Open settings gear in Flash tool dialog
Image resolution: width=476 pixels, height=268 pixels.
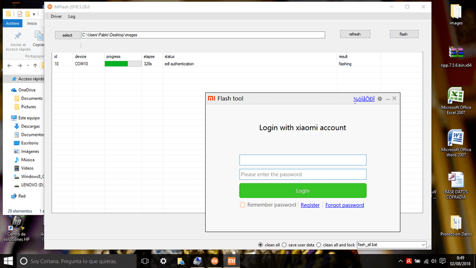coord(380,99)
